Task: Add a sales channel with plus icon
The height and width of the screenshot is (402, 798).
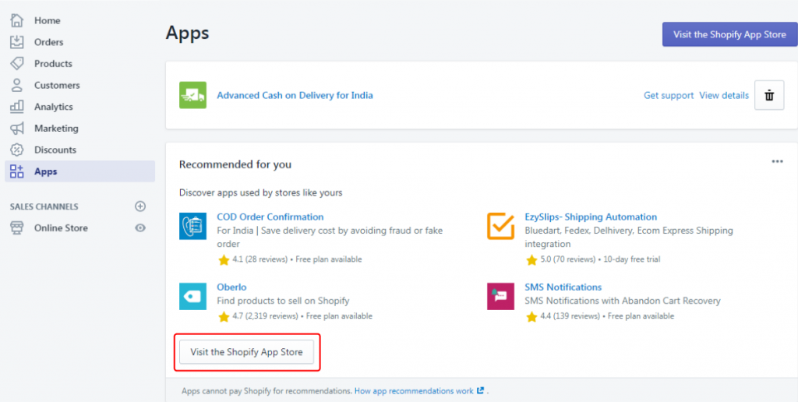Action: point(140,206)
